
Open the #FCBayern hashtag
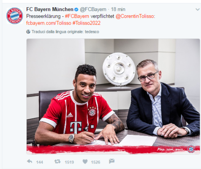(77, 16)
